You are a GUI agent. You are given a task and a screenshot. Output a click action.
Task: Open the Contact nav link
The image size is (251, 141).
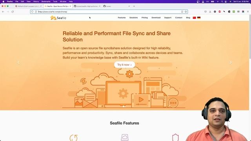point(179,18)
